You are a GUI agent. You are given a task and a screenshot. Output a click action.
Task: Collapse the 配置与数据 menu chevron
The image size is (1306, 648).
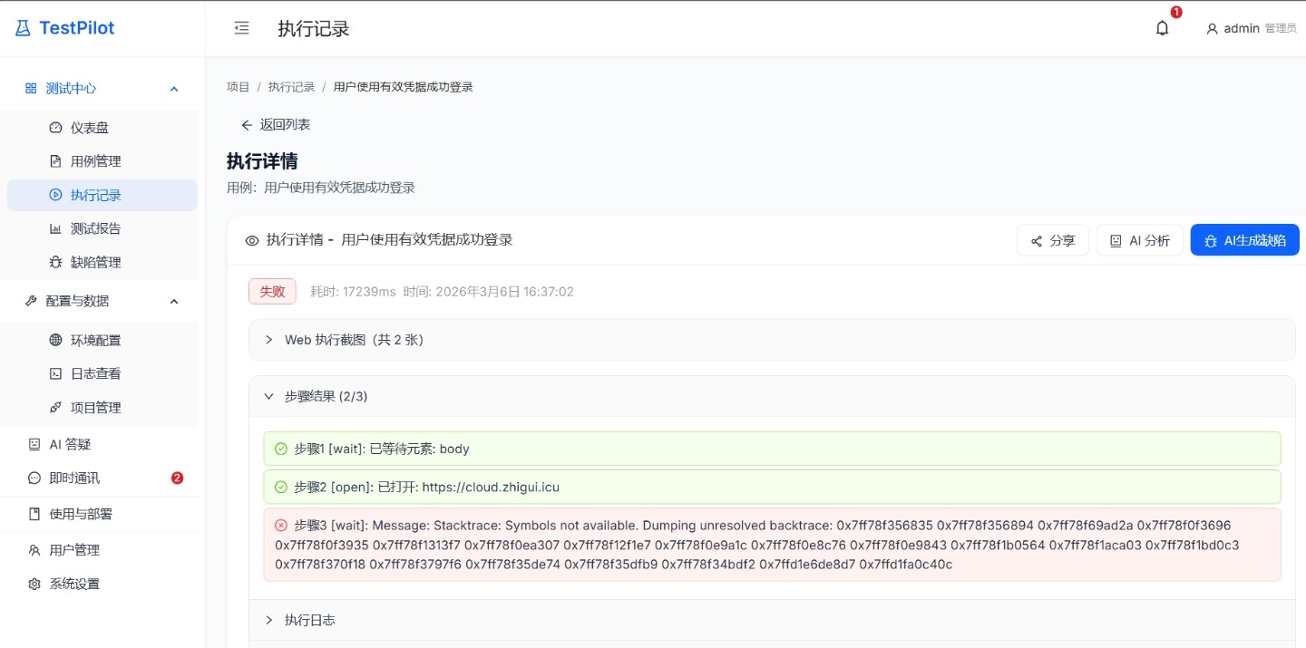pos(174,301)
